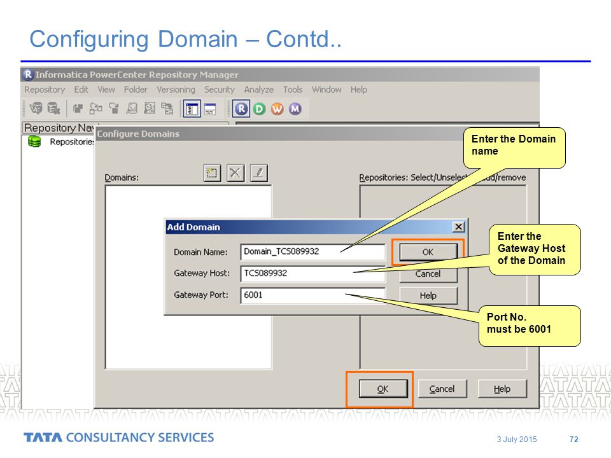Click the Disconnect repository icon with X
Image resolution: width=611 pixels, height=458 pixels.
[53, 108]
